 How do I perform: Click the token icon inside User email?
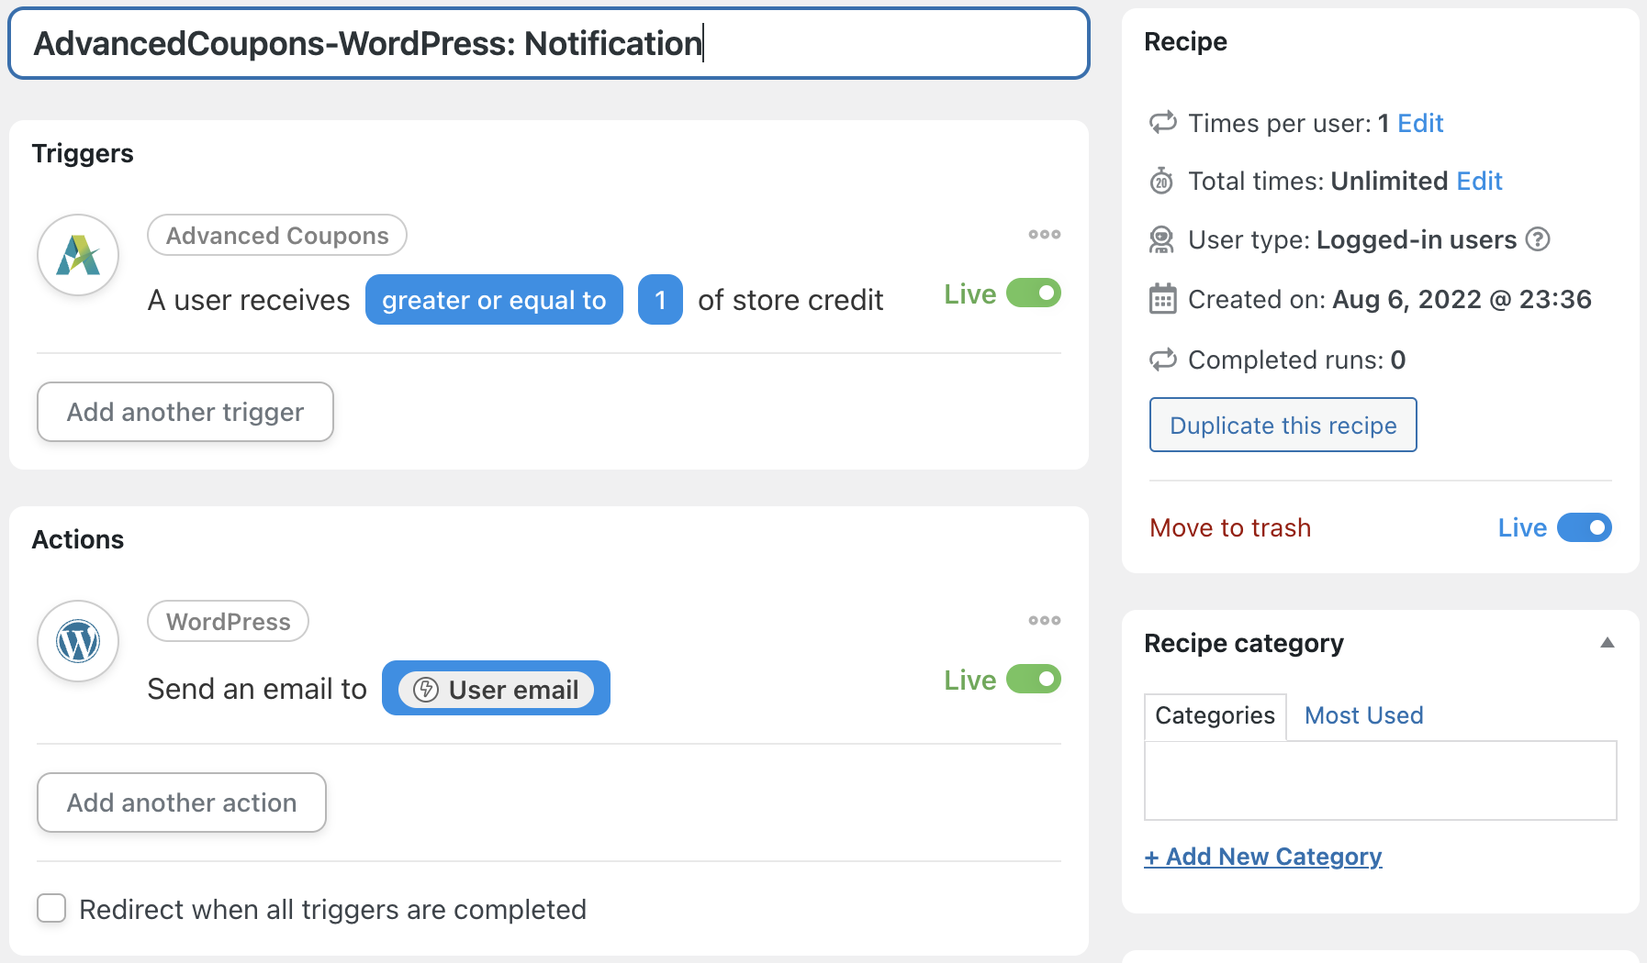[x=425, y=690]
